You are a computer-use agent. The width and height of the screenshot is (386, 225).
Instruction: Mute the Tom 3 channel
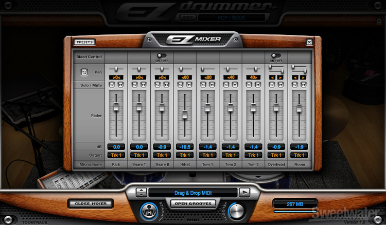click(x=258, y=85)
